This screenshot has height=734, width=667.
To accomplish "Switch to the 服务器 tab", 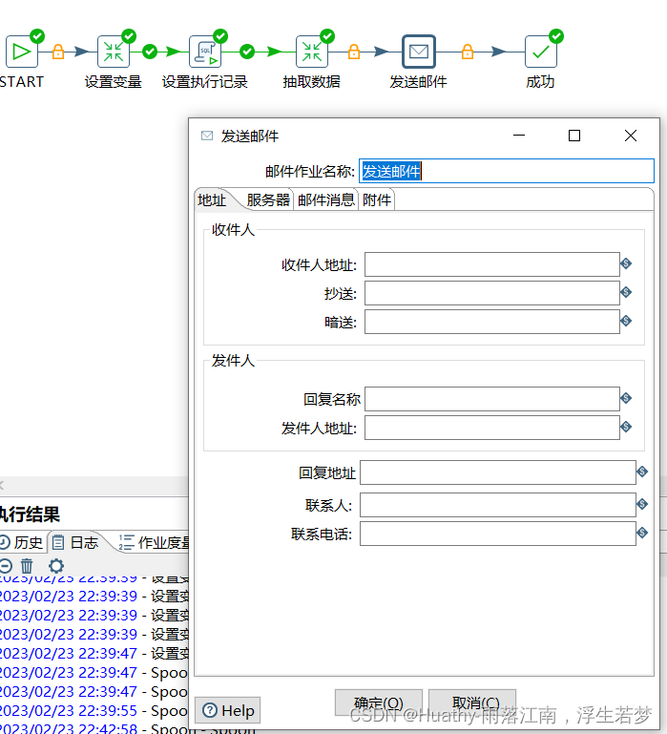I will (268, 200).
